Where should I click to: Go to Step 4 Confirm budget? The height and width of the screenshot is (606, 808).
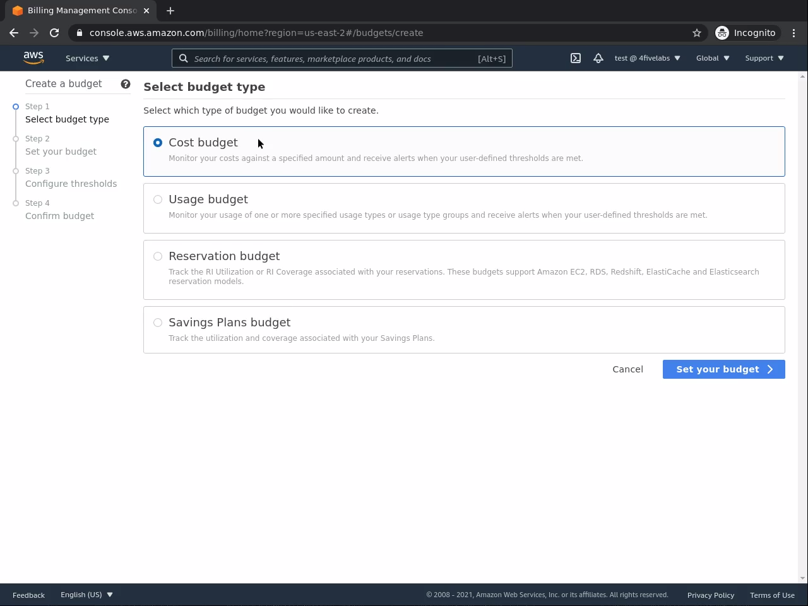pos(59,210)
